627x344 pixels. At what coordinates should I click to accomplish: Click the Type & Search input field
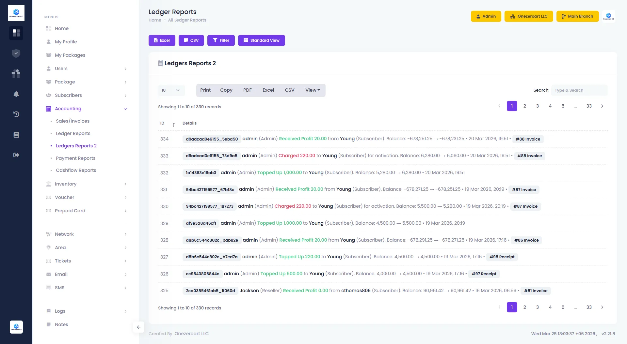coord(579,90)
